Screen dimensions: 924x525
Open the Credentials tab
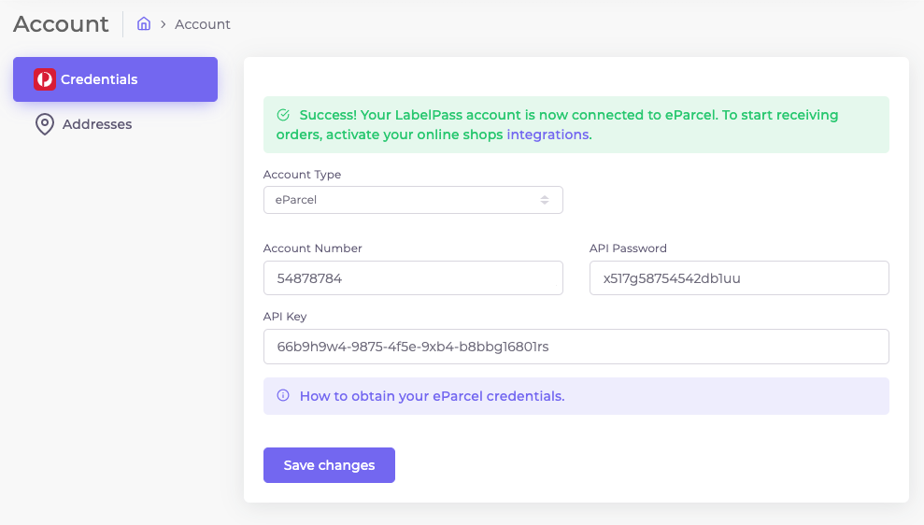click(x=116, y=79)
